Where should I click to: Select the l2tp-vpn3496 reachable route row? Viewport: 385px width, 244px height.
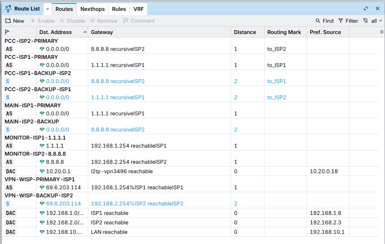coord(190,171)
